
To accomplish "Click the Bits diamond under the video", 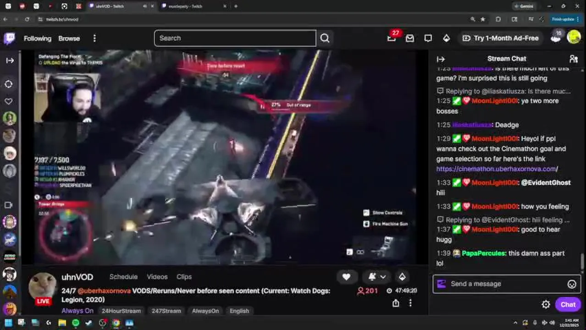I will [x=402, y=277].
